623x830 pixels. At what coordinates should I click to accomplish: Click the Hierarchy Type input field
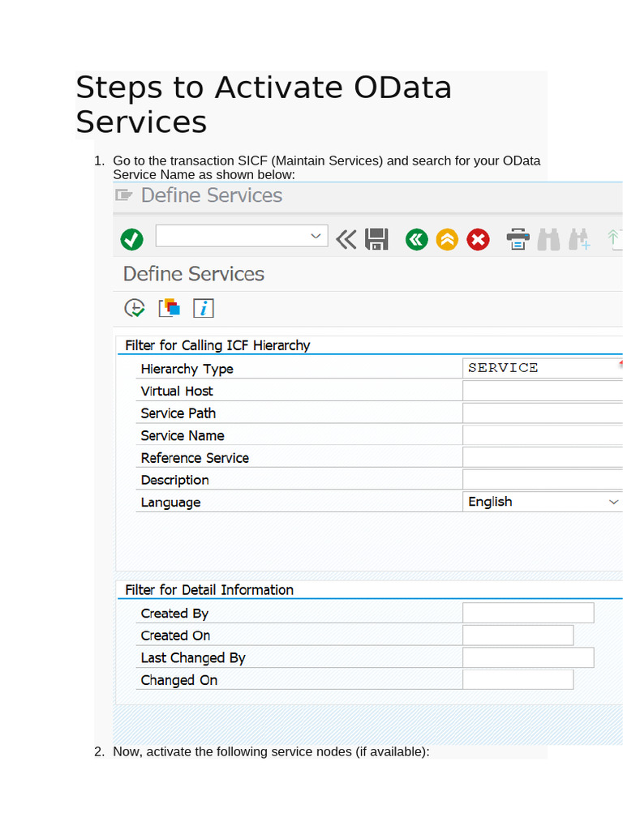click(540, 368)
